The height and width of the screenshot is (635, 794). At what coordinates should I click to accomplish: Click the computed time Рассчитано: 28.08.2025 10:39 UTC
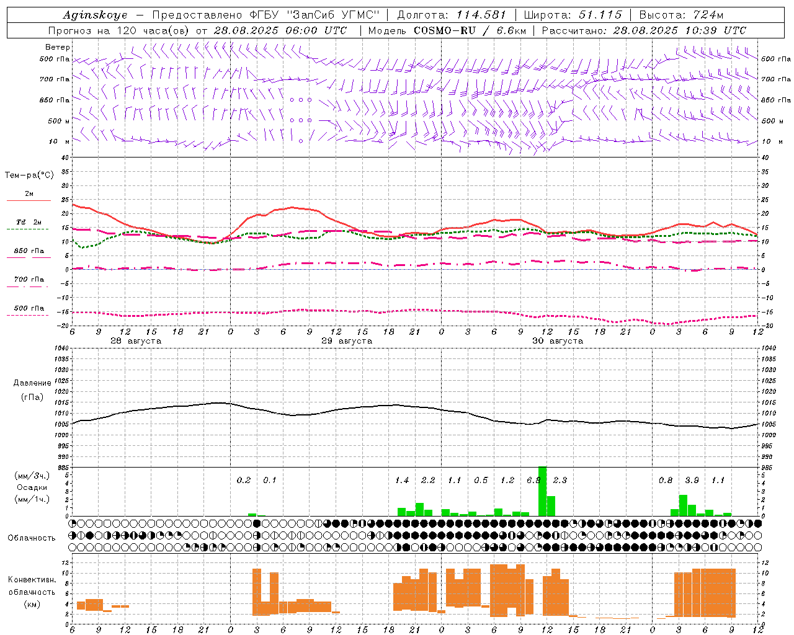pos(644,30)
